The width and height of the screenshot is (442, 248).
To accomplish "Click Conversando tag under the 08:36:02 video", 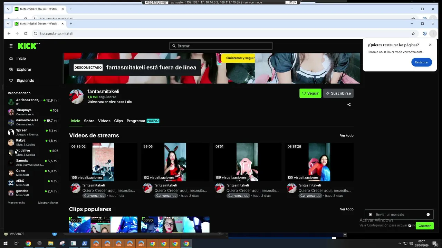I will 94,196.
